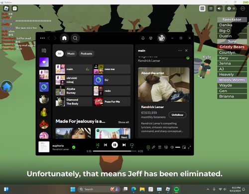Toggle shuffle playback
Image resolution: width=249 pixels, height=194 pixels.
click(98, 145)
